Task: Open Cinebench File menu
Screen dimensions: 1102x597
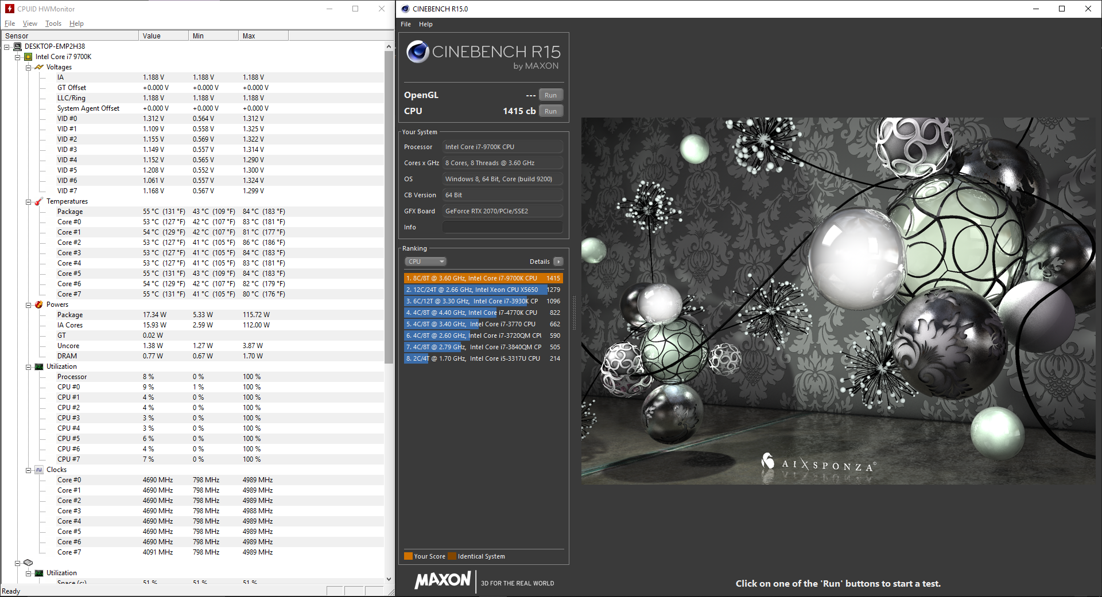Action: point(406,24)
